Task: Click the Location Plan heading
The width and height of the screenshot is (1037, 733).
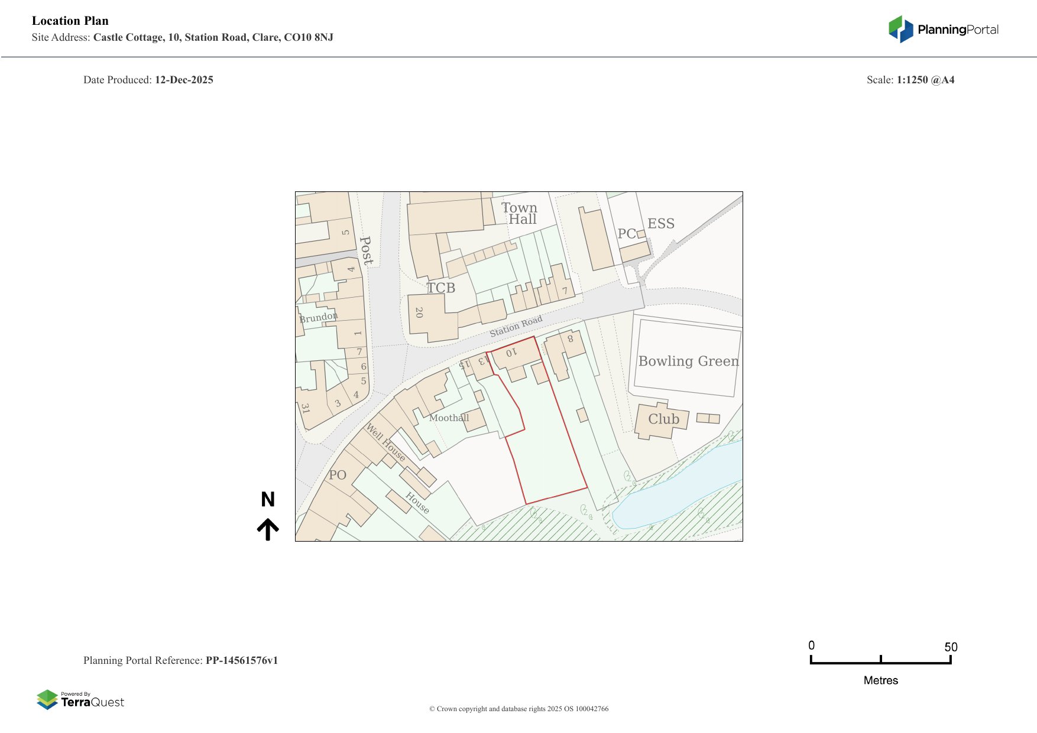Action: (x=70, y=21)
